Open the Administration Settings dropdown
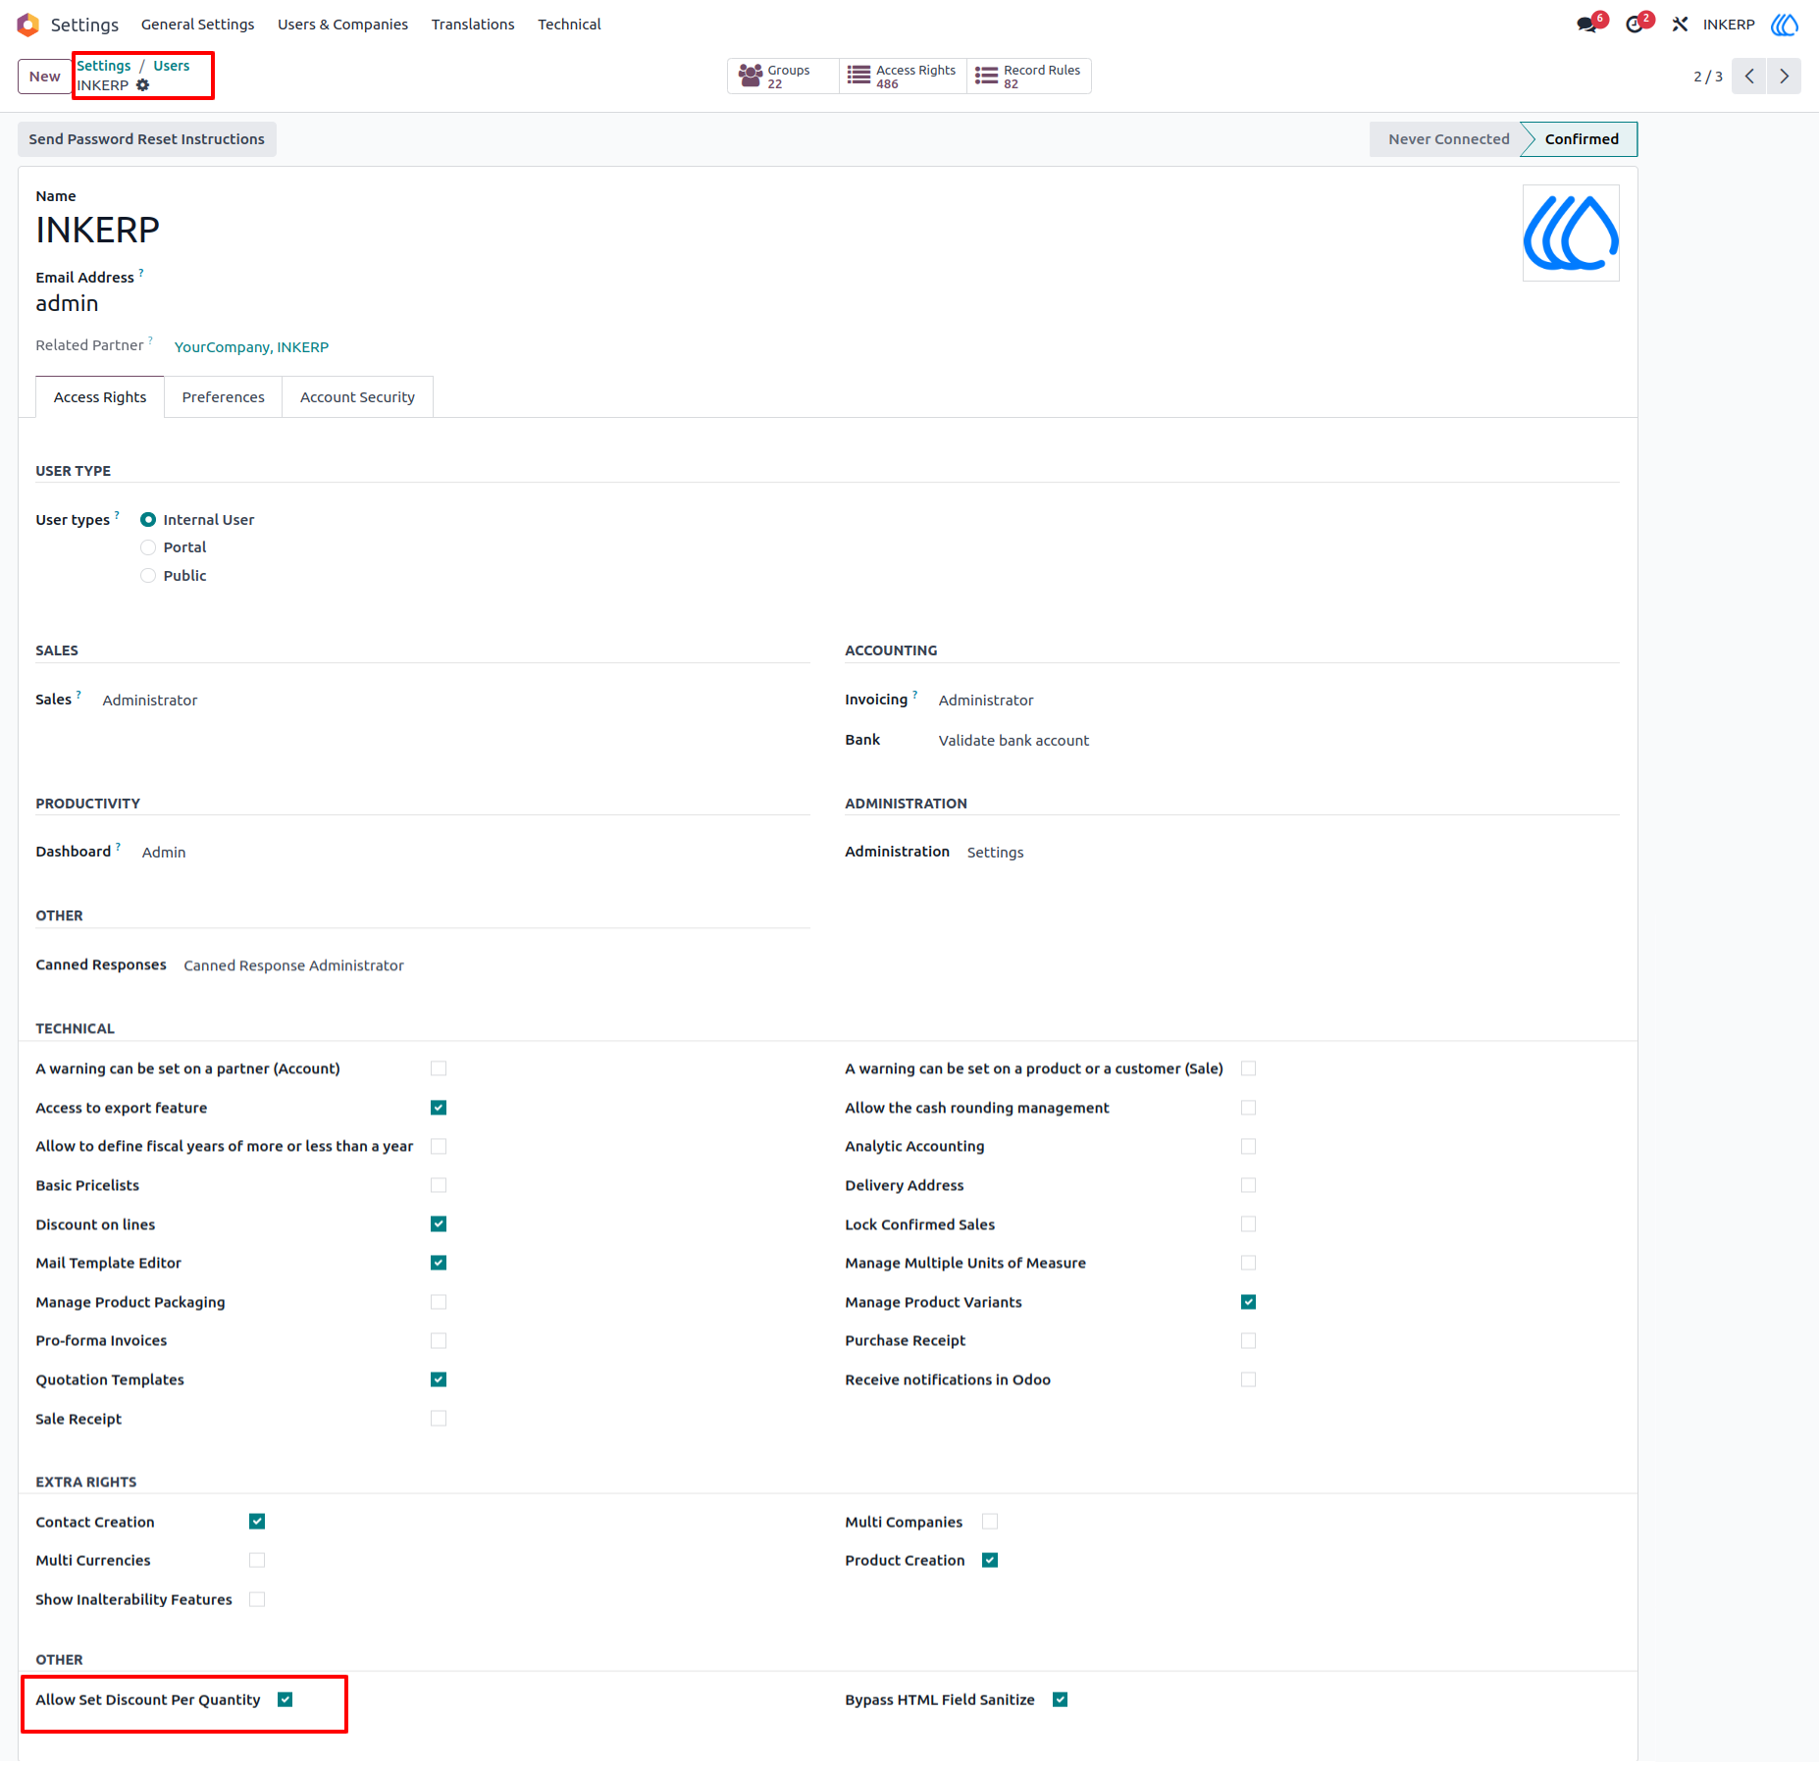 pos(995,853)
